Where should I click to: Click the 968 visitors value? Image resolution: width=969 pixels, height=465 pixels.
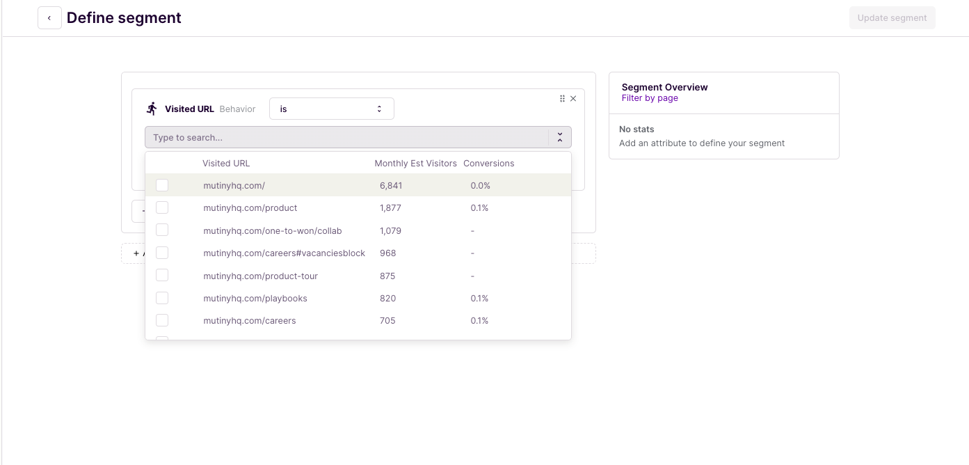[388, 253]
